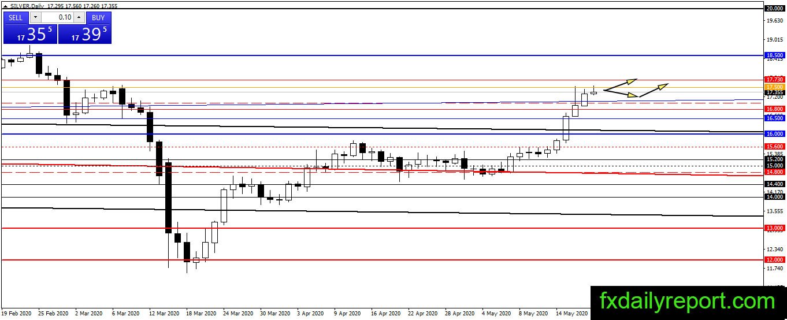
Task: Select the blue 18.500 price level label
Action: [x=774, y=55]
